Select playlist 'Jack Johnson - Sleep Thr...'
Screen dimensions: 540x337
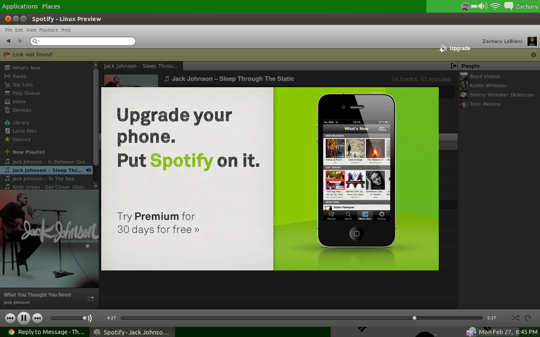point(46,170)
